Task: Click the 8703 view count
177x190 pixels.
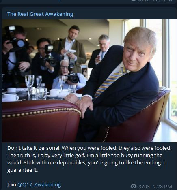Action: click(144, 187)
